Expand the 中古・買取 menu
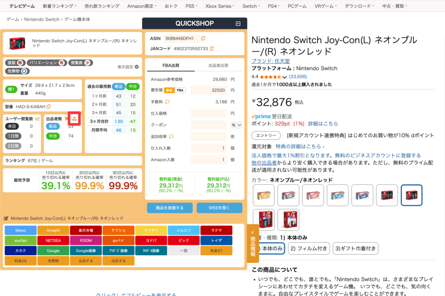Screen dimensions: 445x296 pyautogui.click(x=395, y=6)
